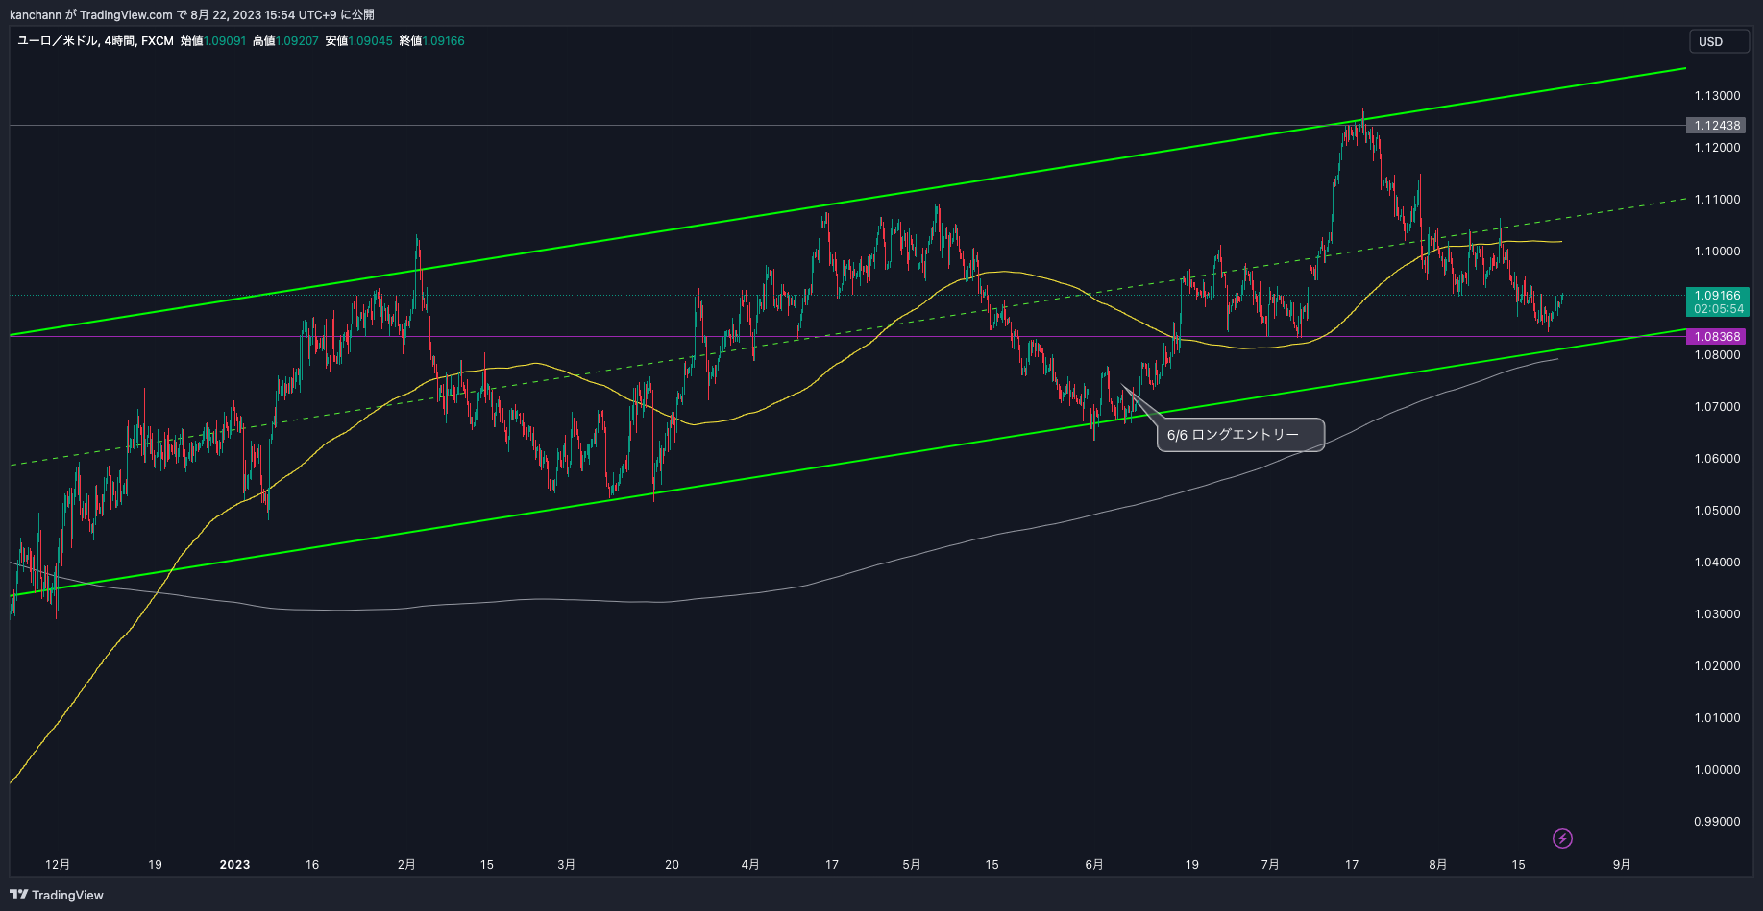The image size is (1763, 911).
Task: Click the FXCM source label
Action: [x=158, y=41]
